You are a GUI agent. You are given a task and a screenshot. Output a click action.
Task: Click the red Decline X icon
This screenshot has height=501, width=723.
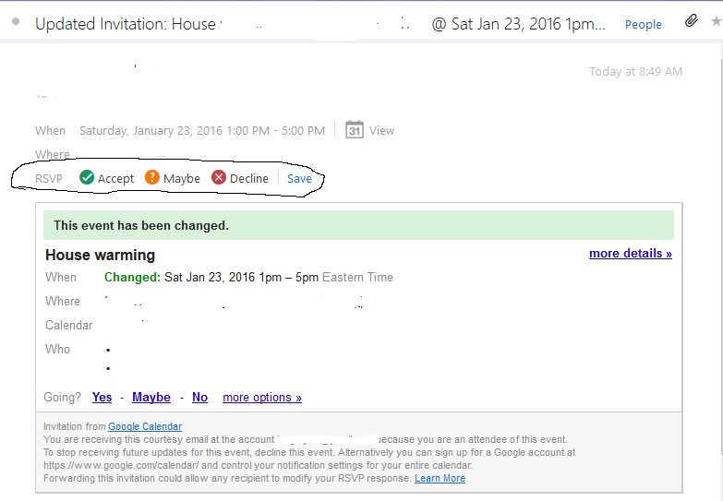[219, 177]
